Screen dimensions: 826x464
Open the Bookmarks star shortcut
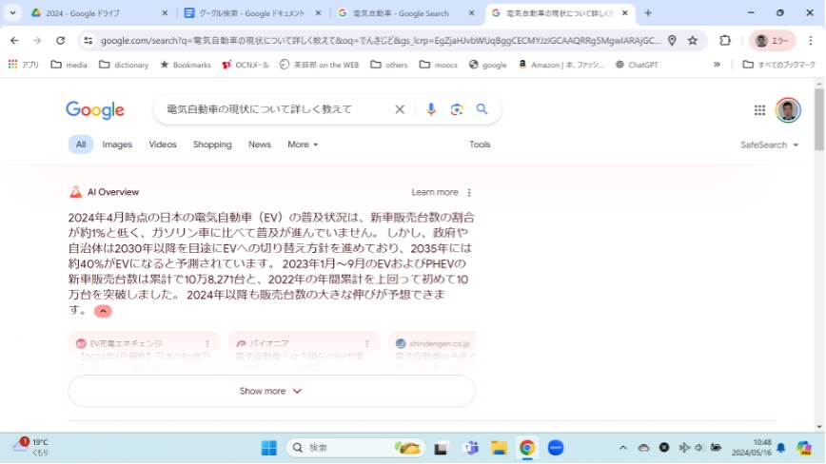pos(186,65)
